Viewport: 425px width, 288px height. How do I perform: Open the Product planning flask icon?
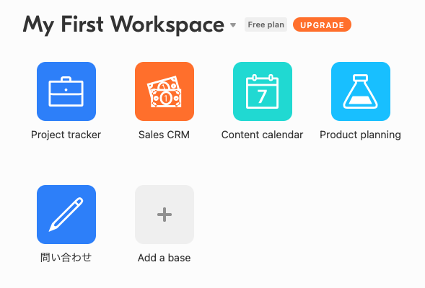(361, 91)
